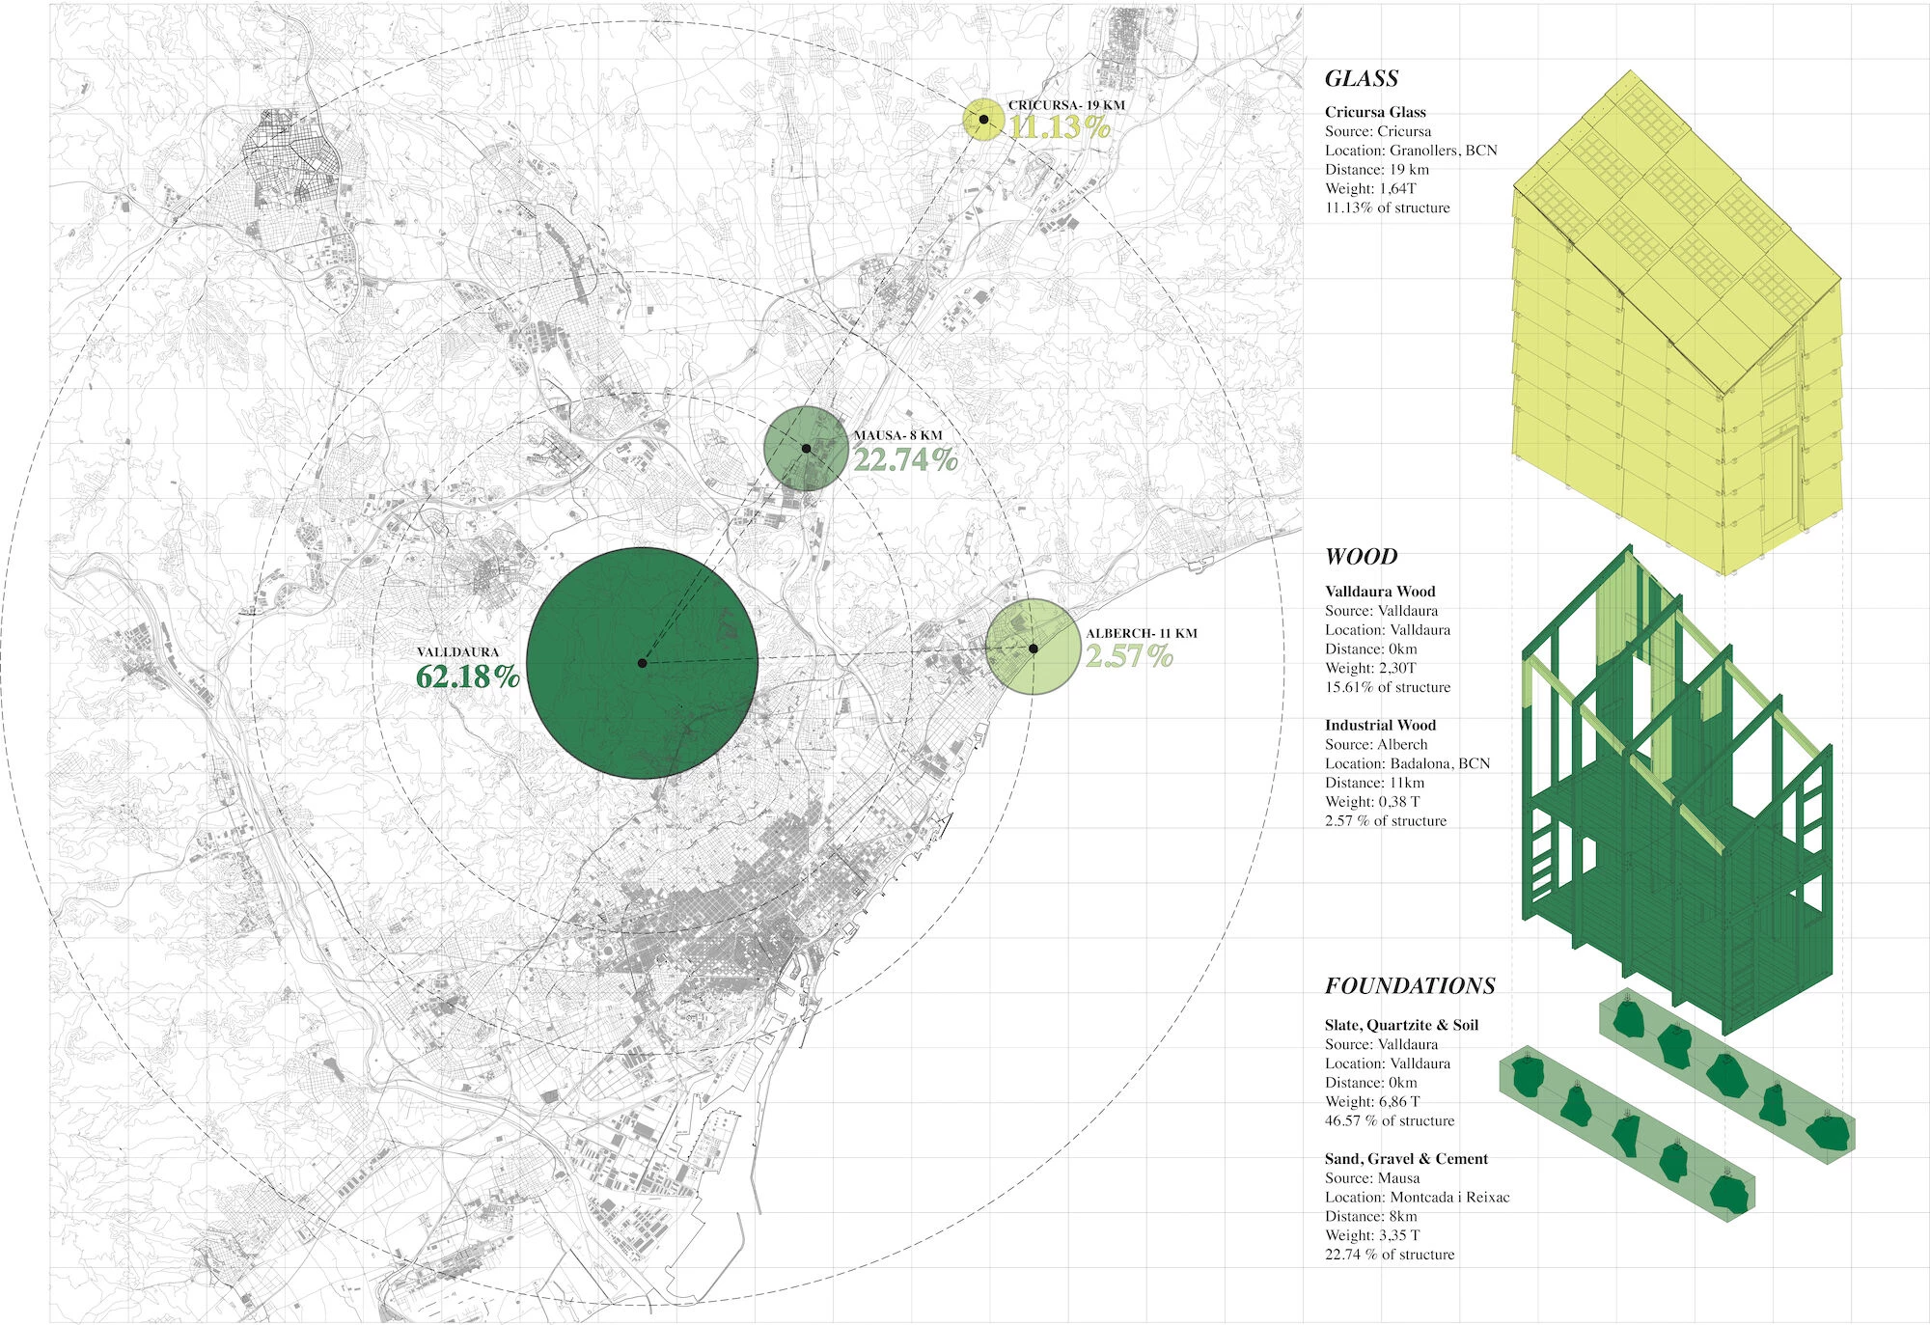Image resolution: width=1930 pixels, height=1325 pixels.
Task: Click the ALBERCH- 11 KM label
Action: pyautogui.click(x=1142, y=633)
